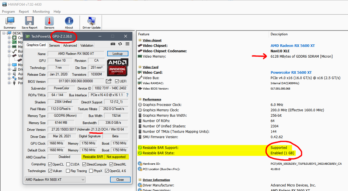Switch to the GPU-Z Validation tab
Image resolution: width=348 pixels, height=191 pixels.
click(x=87, y=45)
